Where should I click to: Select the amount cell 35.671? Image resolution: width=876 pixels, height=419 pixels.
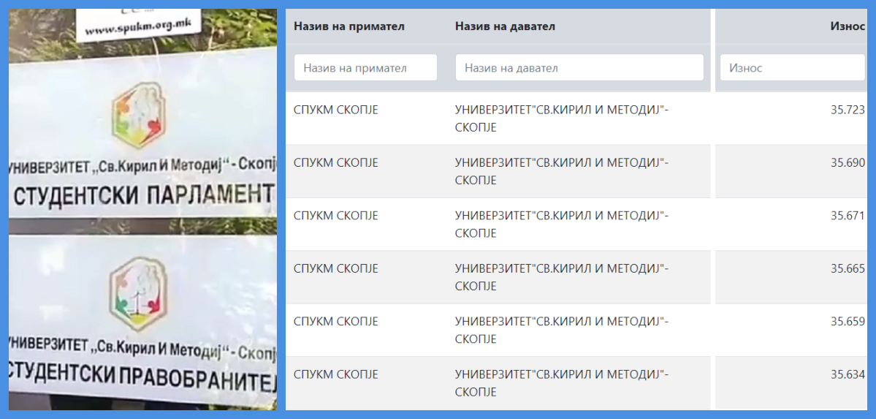848,216
